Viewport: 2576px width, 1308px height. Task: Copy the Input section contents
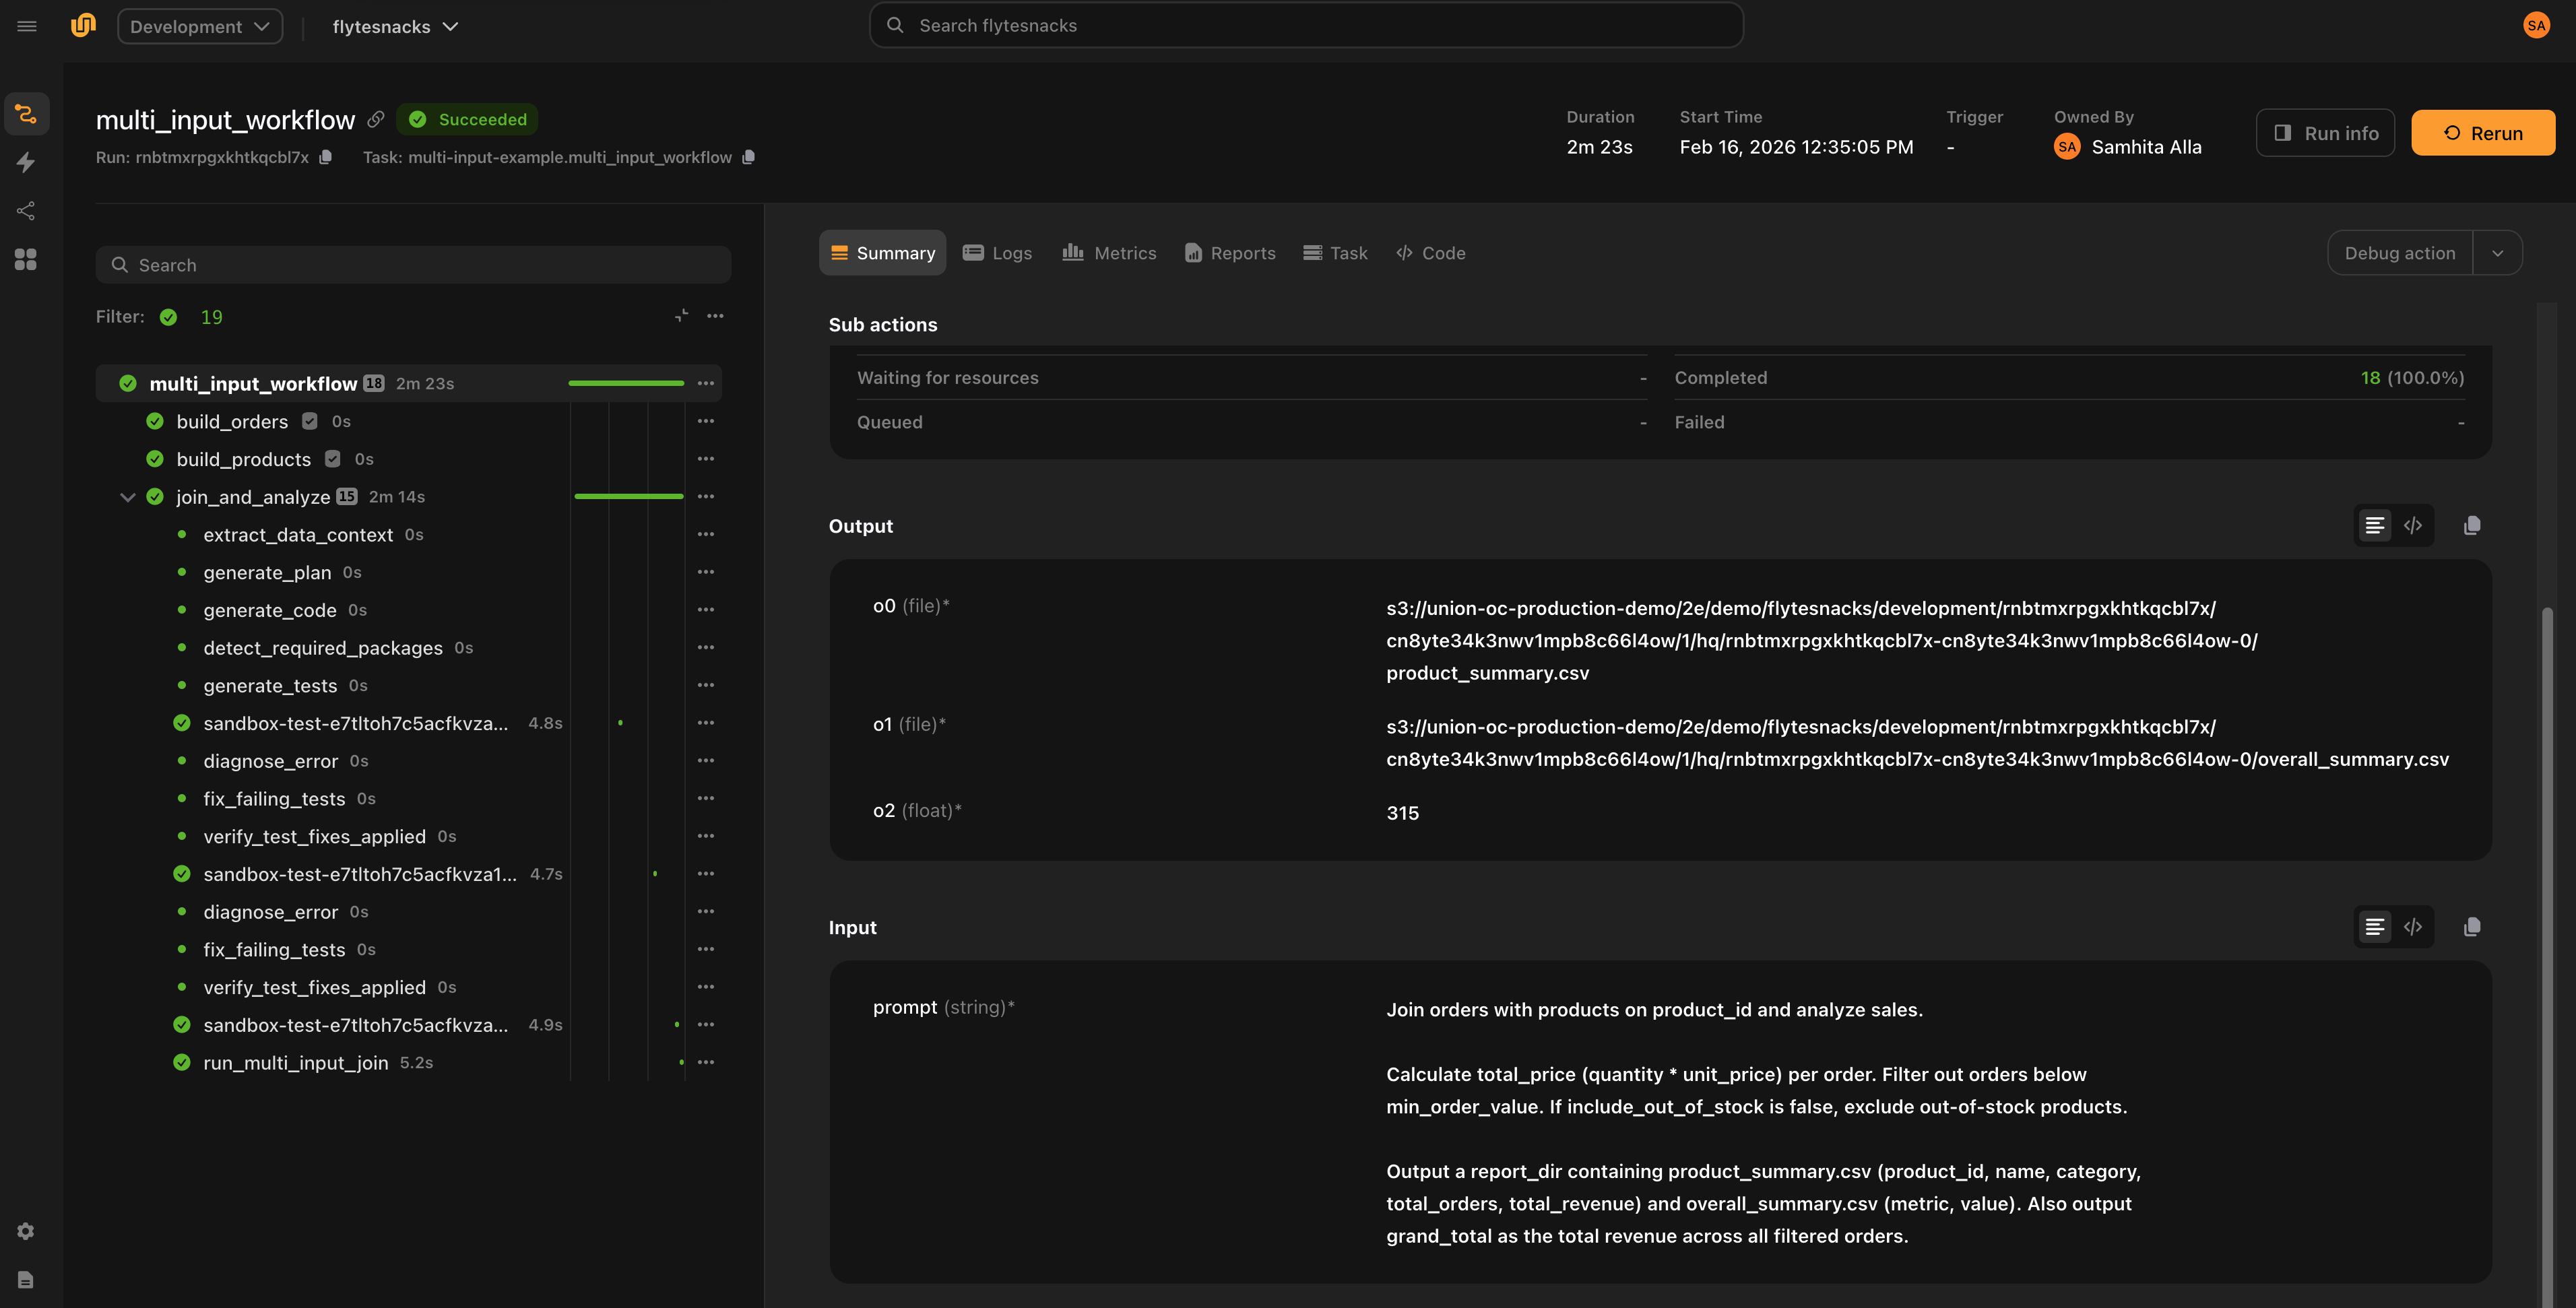click(x=2471, y=927)
